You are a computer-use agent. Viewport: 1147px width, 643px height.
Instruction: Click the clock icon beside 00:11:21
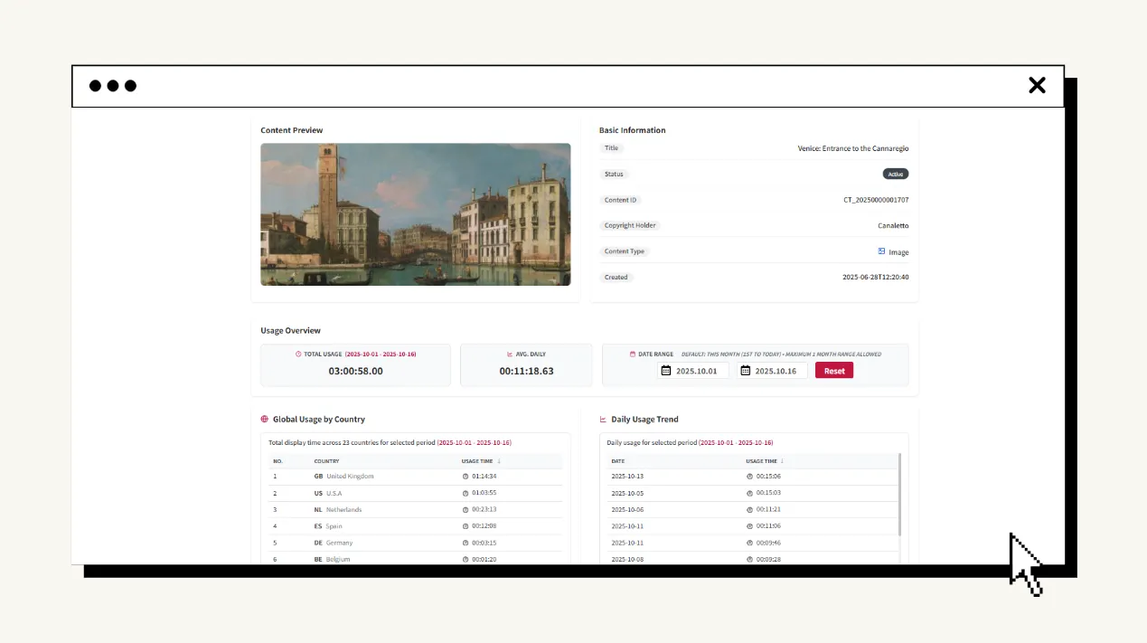click(749, 510)
